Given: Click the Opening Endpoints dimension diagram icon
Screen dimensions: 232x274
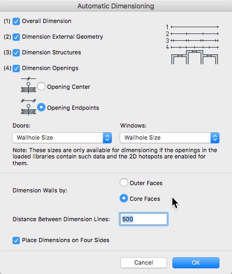Looking at the screenshot, I should point(28,107).
